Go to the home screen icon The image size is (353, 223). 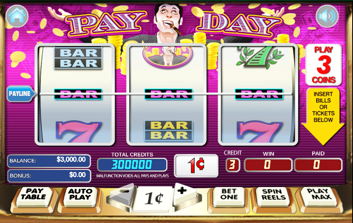[x=17, y=16]
